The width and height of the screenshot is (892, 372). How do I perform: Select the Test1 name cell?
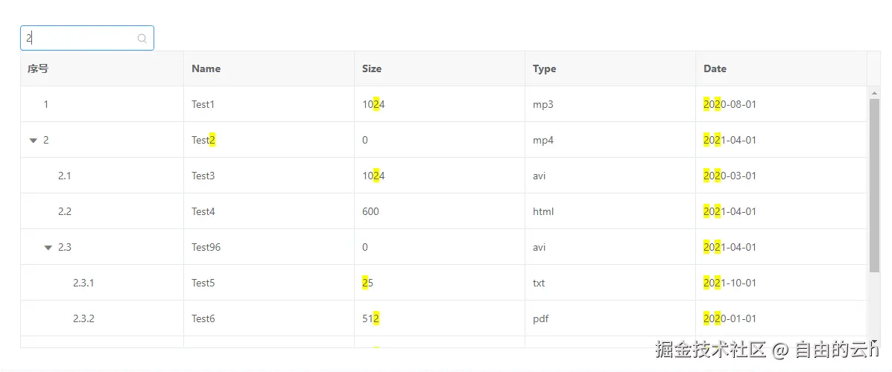203,105
